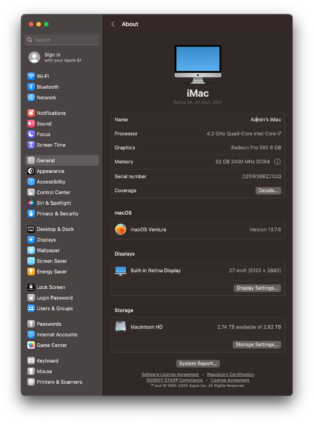Open the Software License Agreement link
Viewport: 314px width, 424px height.
click(170, 375)
